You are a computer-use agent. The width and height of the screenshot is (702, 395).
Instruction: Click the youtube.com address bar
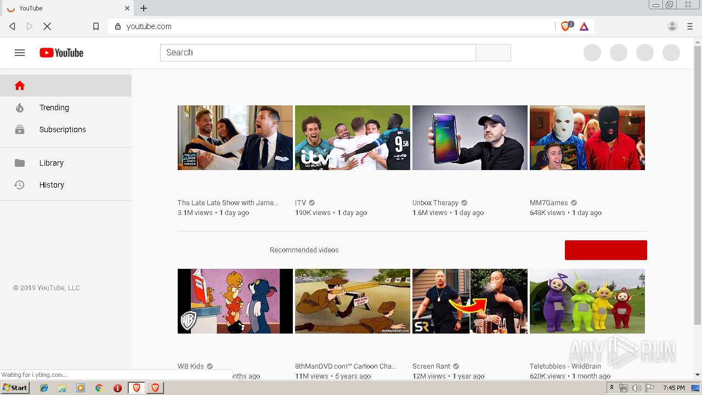click(x=332, y=26)
